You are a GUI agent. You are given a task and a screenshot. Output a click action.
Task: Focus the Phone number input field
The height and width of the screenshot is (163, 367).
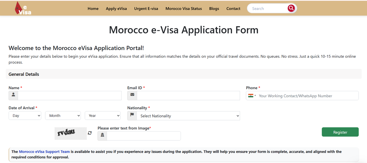[307, 96]
